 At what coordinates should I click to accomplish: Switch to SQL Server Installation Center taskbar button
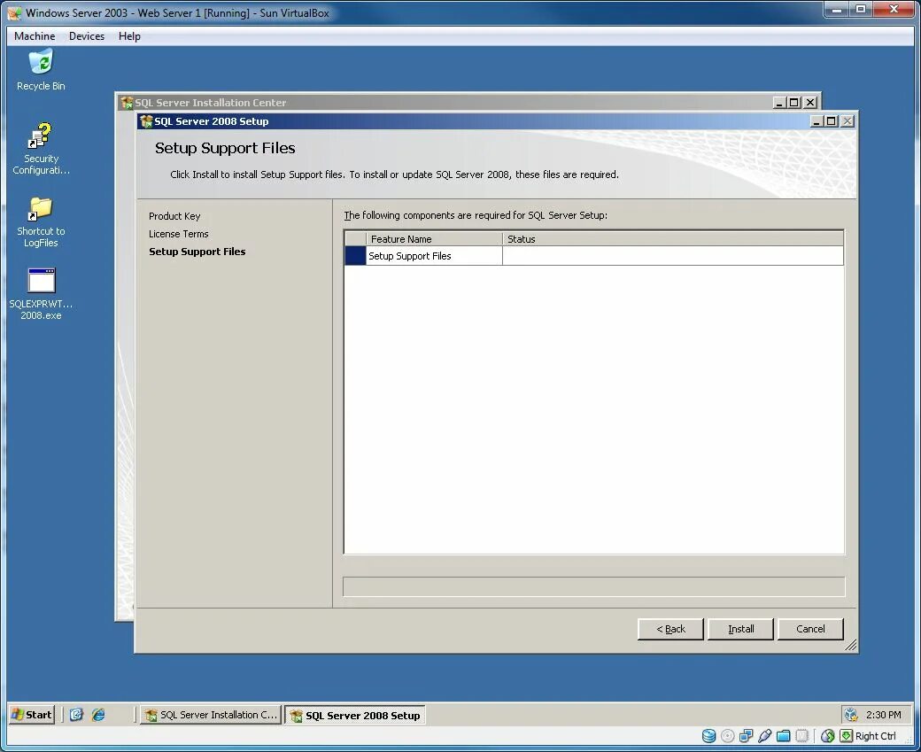[x=210, y=715]
